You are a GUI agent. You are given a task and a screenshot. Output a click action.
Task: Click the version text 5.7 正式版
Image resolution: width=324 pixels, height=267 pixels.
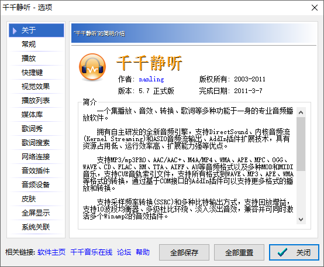156,91
